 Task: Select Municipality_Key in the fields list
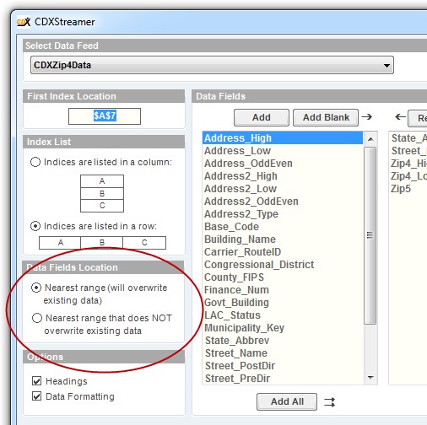coord(283,328)
